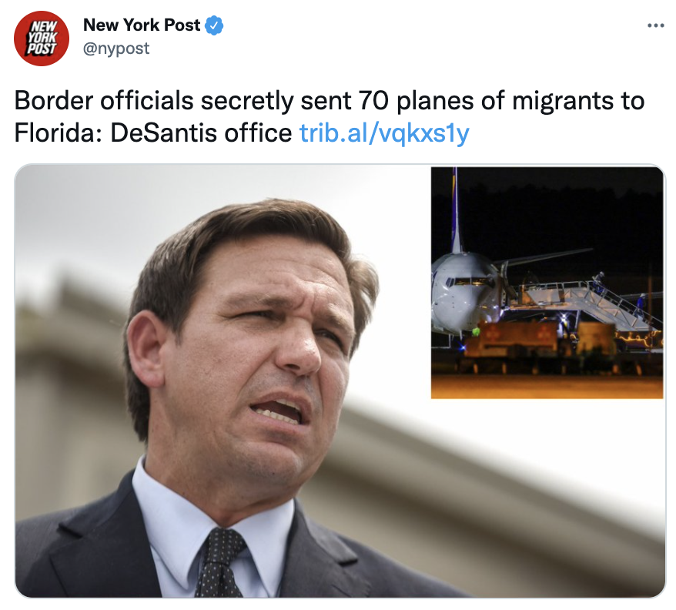The image size is (676, 610).
Task: Click the dotted necktie in the photo
Action: pyautogui.click(x=219, y=563)
